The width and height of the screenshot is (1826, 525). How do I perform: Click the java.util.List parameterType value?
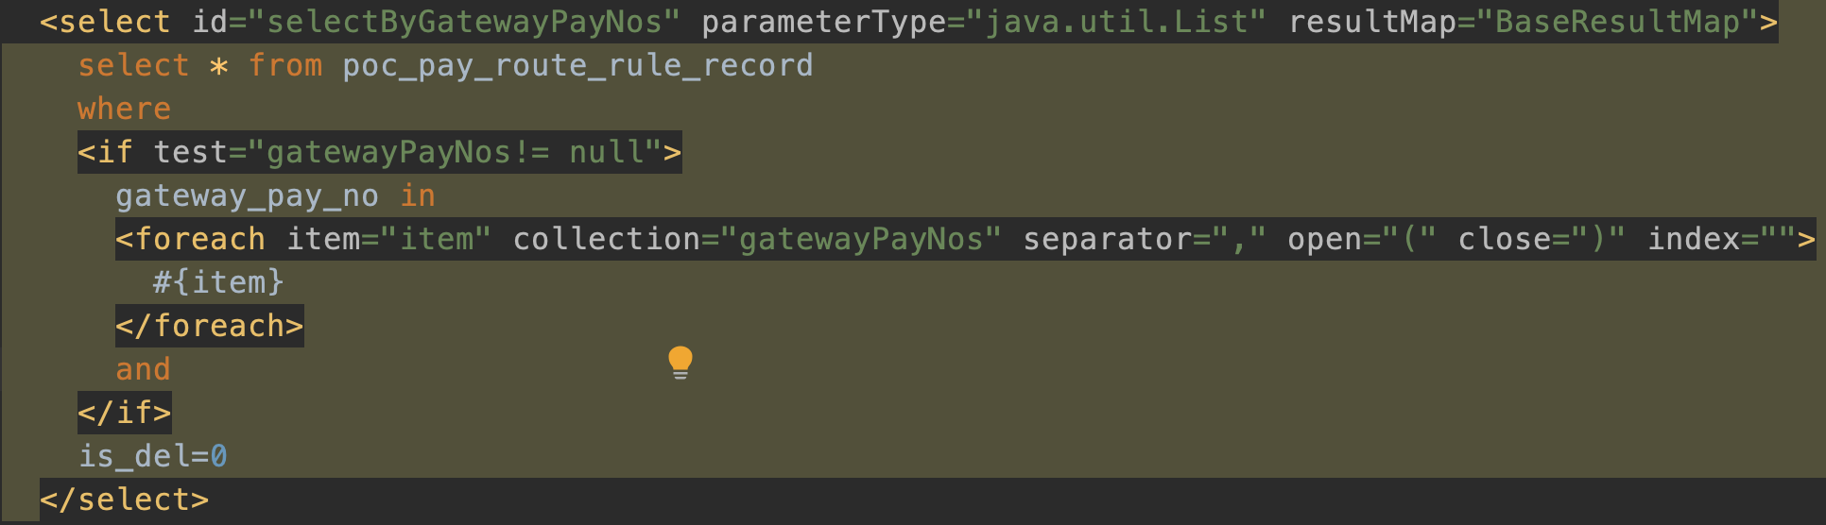[1116, 22]
